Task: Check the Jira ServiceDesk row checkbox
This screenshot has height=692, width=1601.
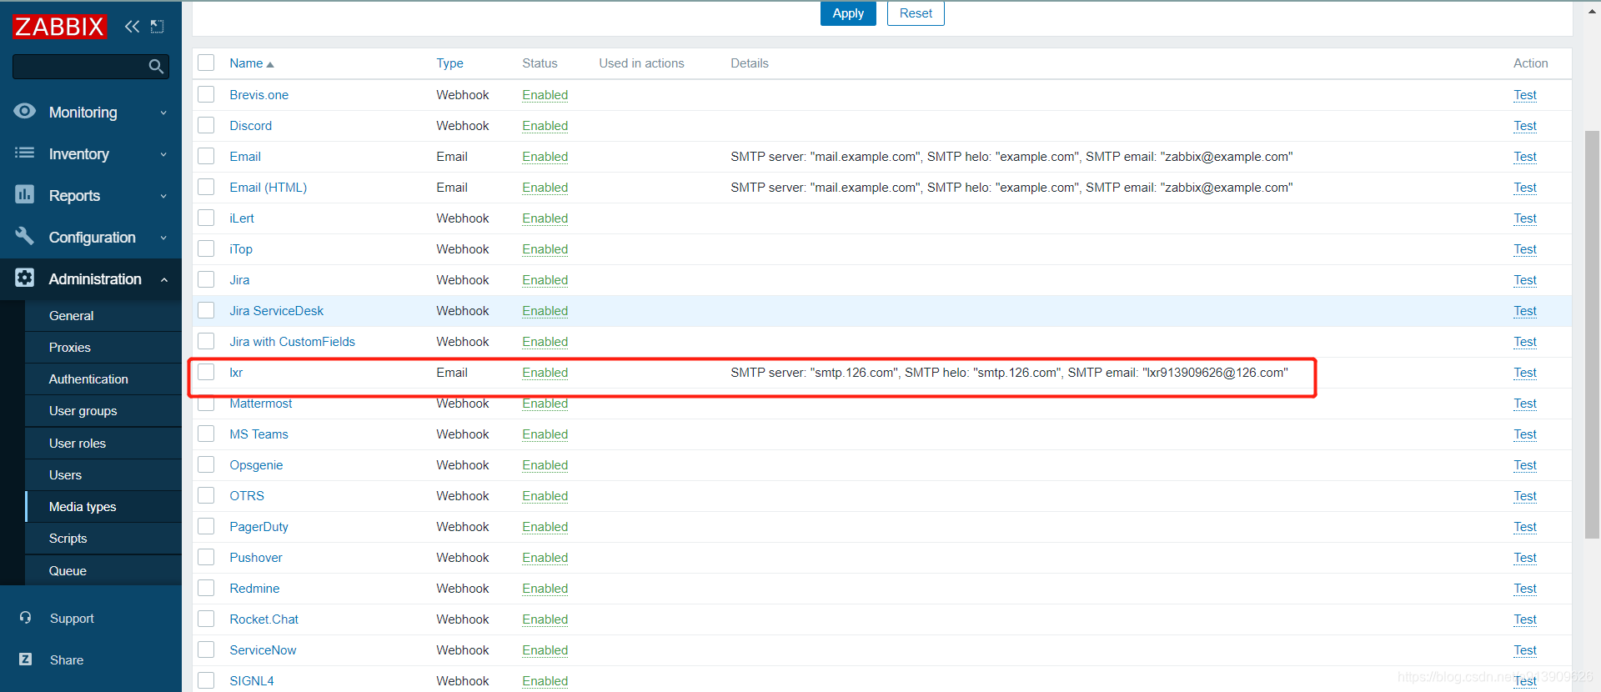Action: [x=206, y=310]
